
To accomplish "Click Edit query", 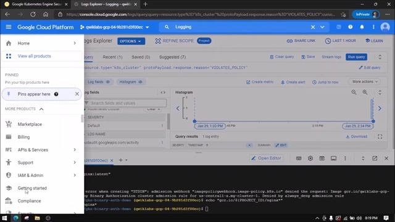I will pos(370,68).
